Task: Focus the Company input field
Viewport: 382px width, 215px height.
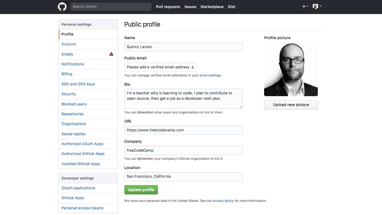Action: pos(183,150)
